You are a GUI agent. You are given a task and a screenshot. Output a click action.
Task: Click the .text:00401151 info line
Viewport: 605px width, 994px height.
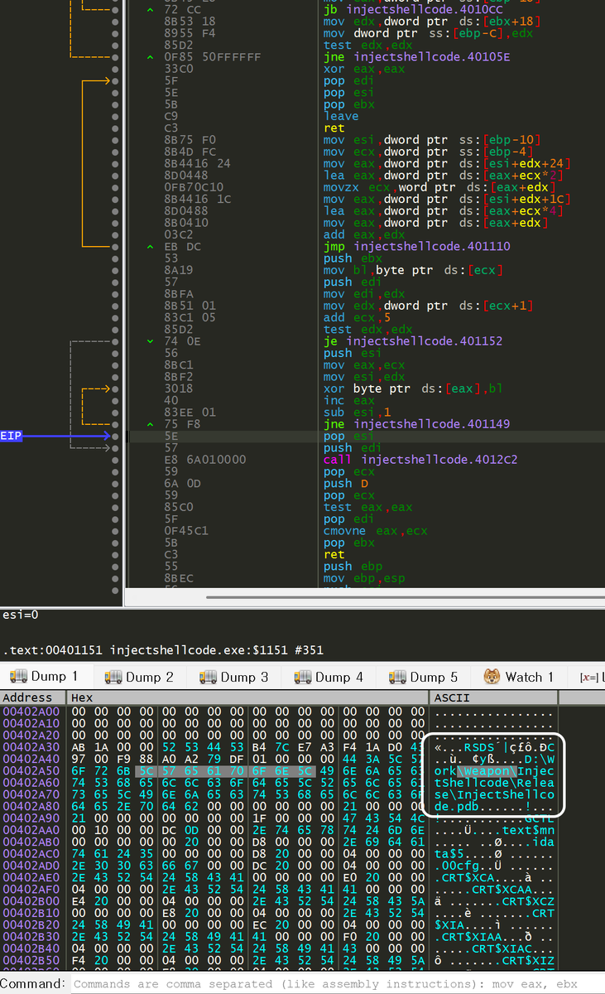click(x=162, y=649)
